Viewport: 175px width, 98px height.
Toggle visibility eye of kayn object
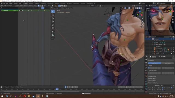point(173,50)
